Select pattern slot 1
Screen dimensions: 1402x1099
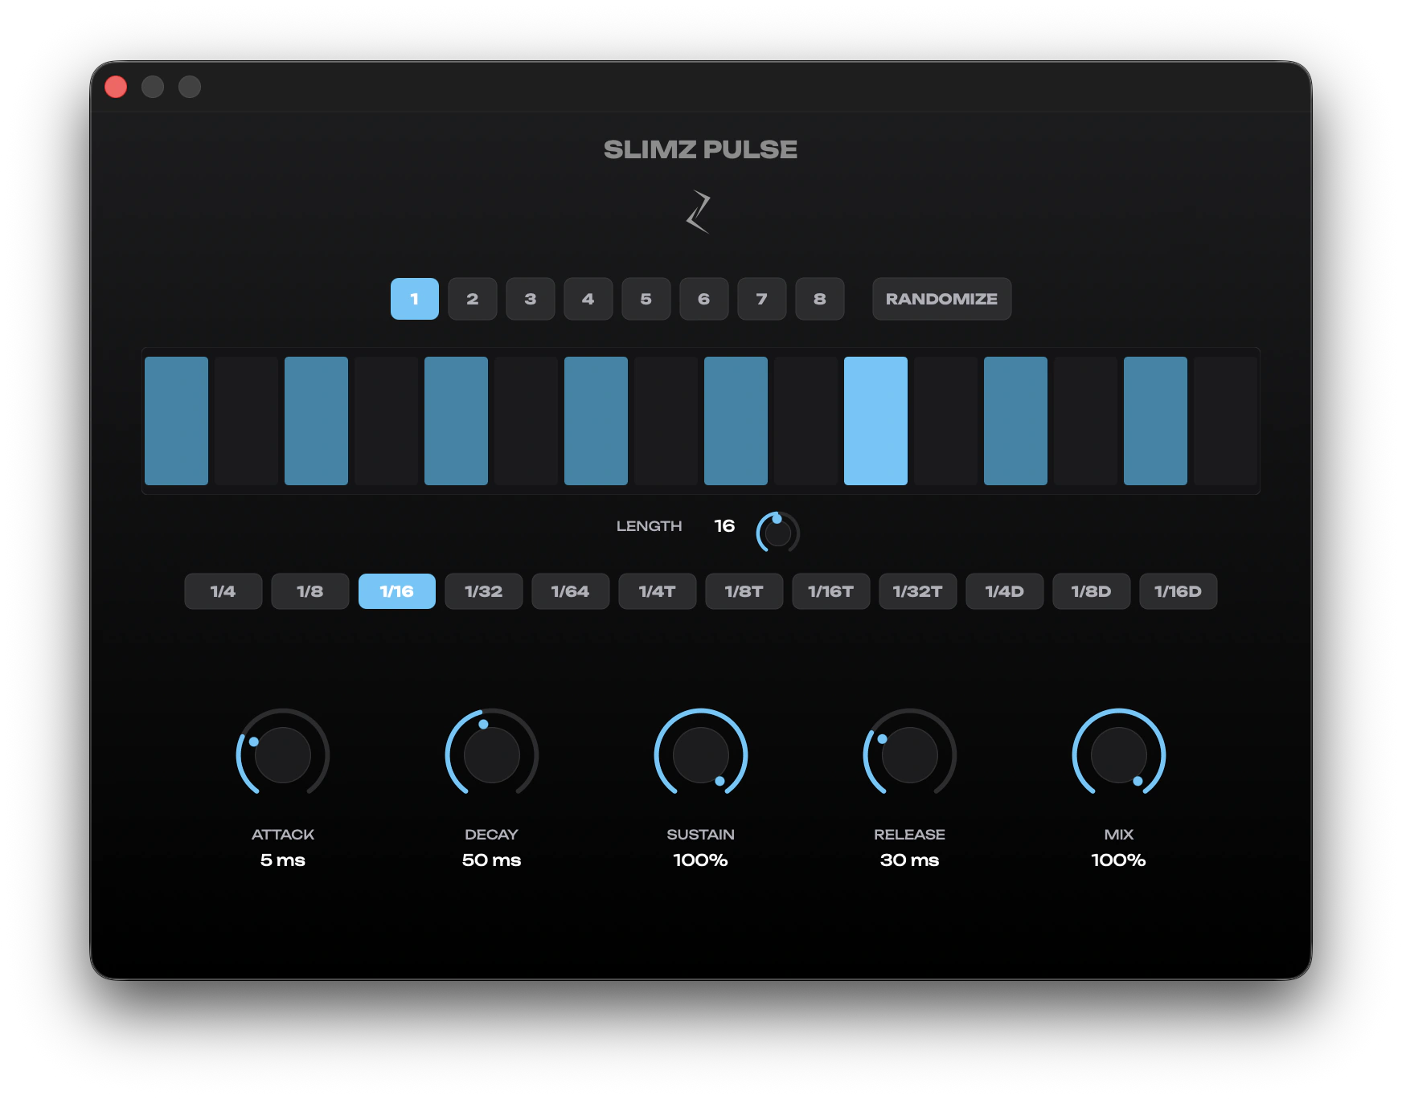click(415, 299)
